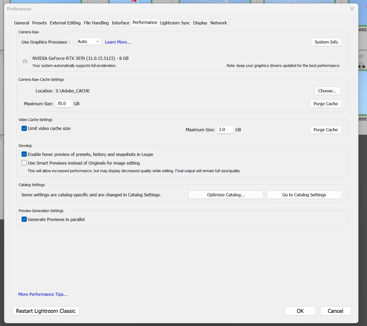Open the Lightroom Sync tab

pyautogui.click(x=175, y=23)
